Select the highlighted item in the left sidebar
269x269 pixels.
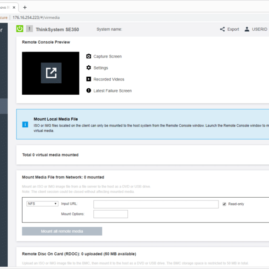[4, 106]
